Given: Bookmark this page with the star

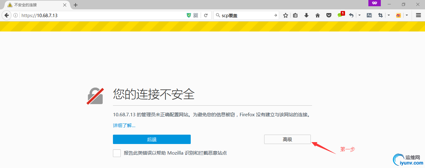Looking at the screenshot, I should pyautogui.click(x=286, y=15).
